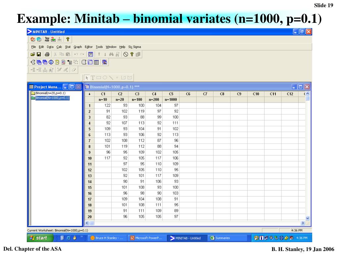This screenshot has height=254, width=339.
Task: Switch to Summaries taskbar item
Action: [x=227, y=238]
